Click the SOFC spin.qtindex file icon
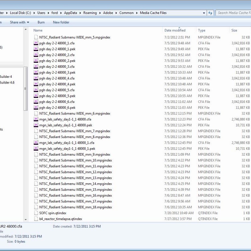The width and height of the screenshot is (251, 251). tap(36, 213)
